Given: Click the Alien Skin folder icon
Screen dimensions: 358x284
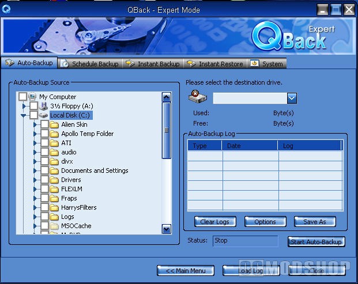Looking at the screenshot, I should point(54,124).
